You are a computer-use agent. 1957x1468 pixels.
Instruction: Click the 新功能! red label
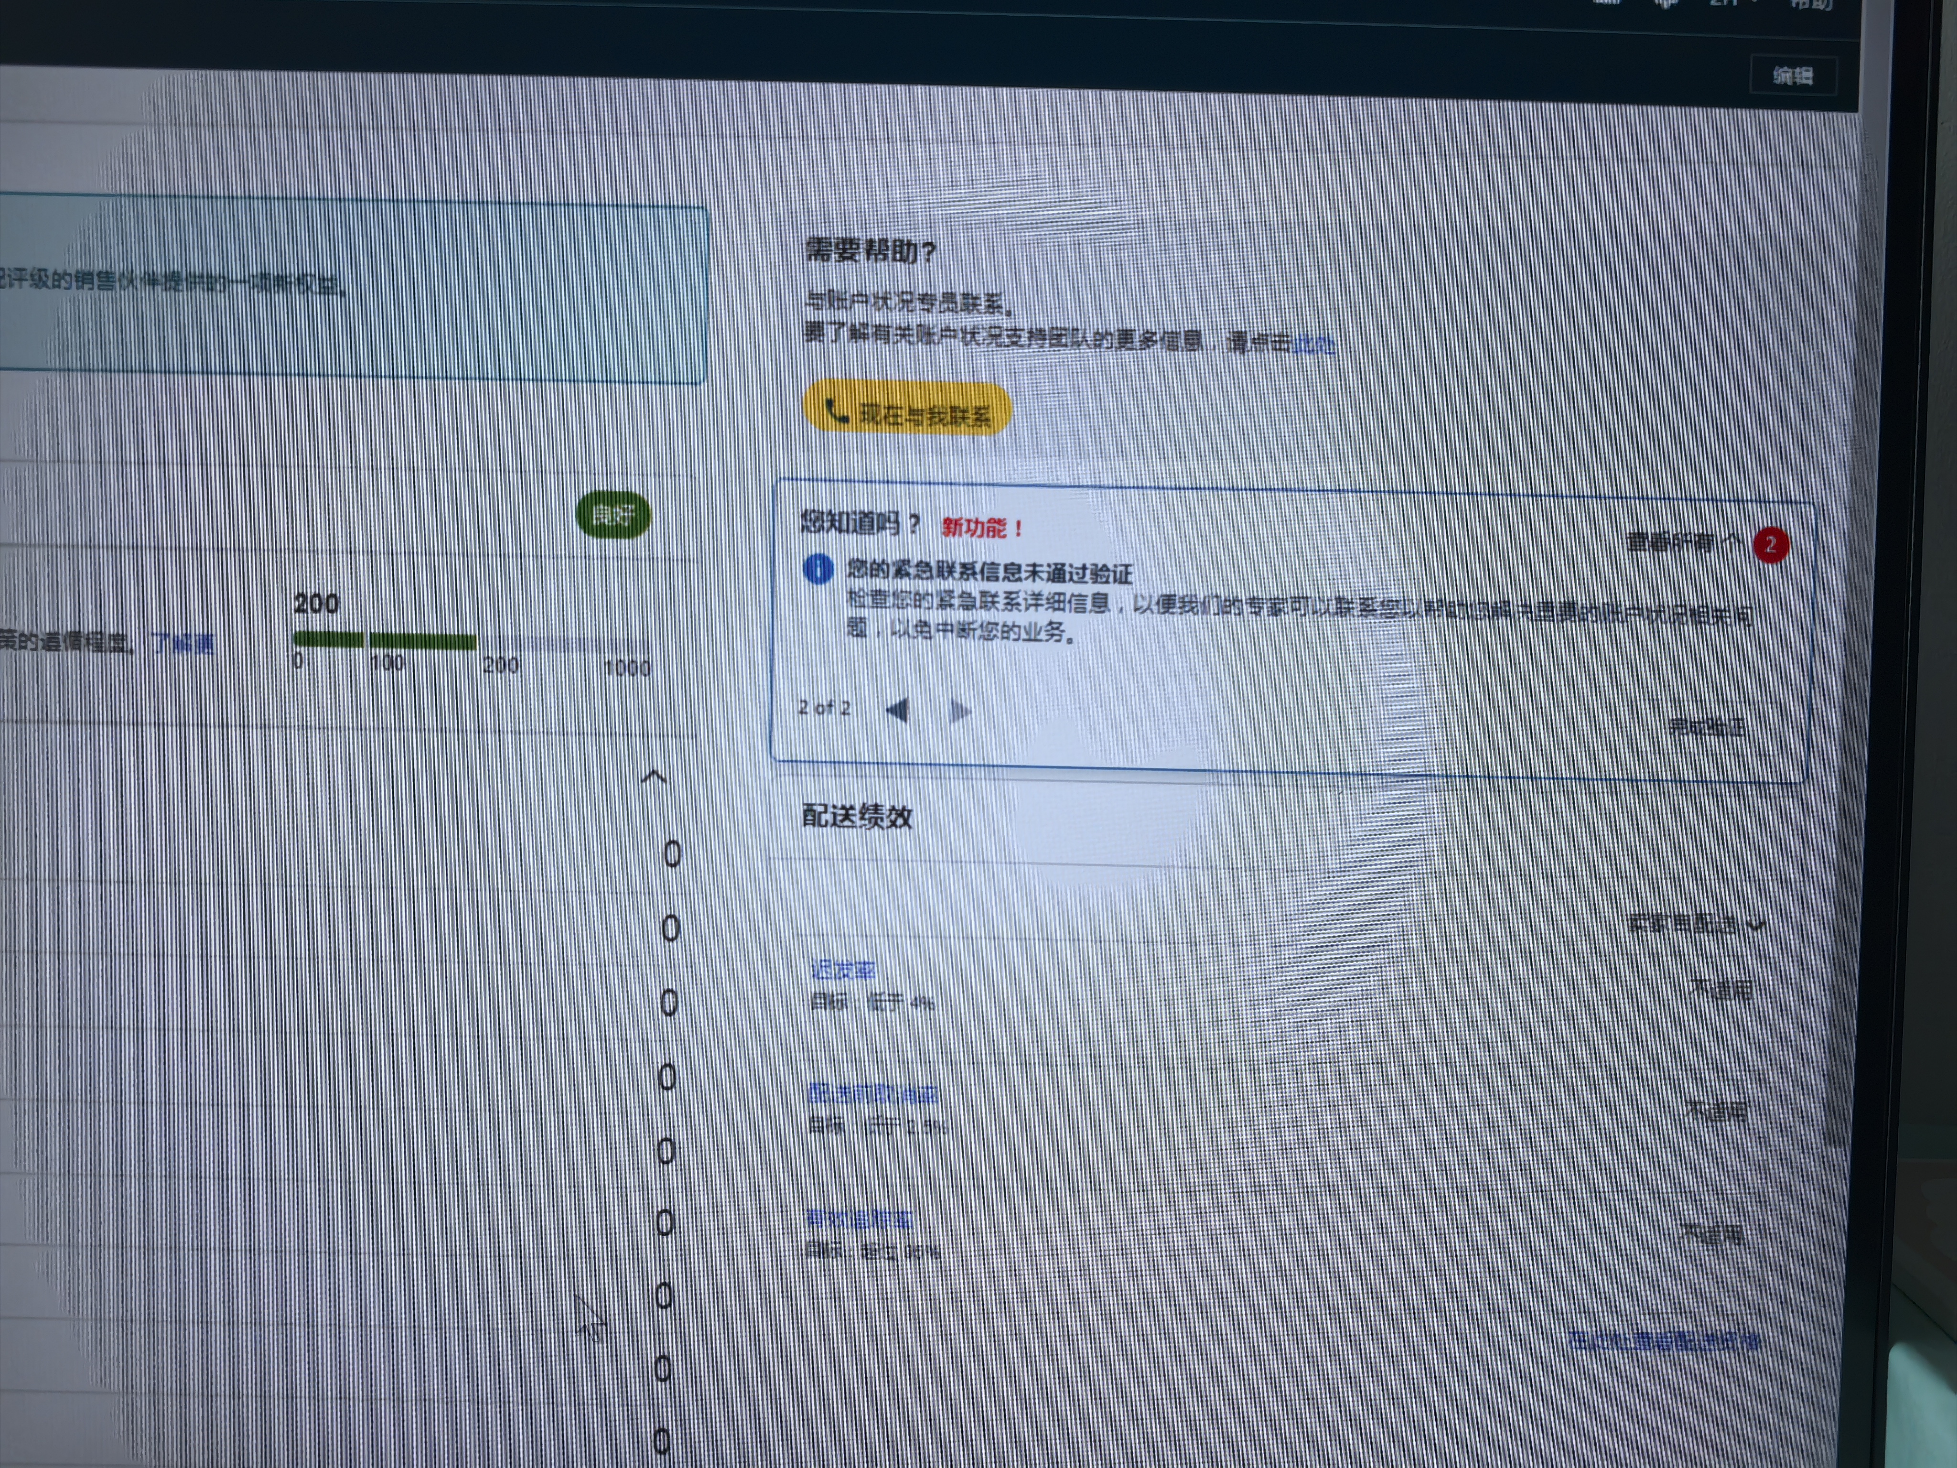click(x=981, y=528)
